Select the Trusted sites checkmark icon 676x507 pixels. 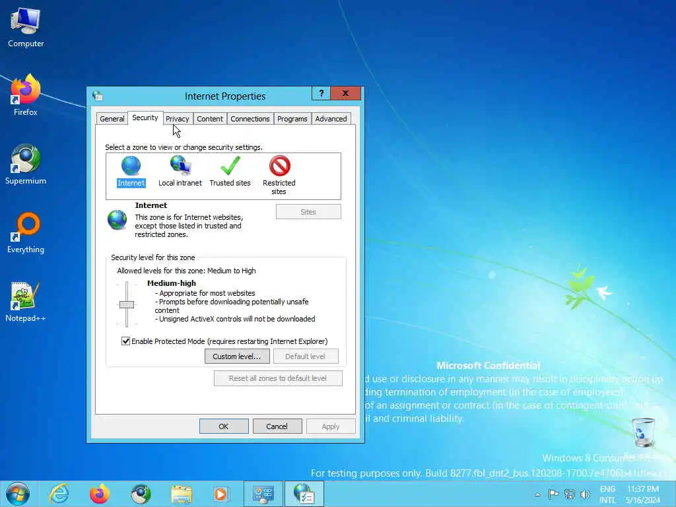(x=230, y=166)
